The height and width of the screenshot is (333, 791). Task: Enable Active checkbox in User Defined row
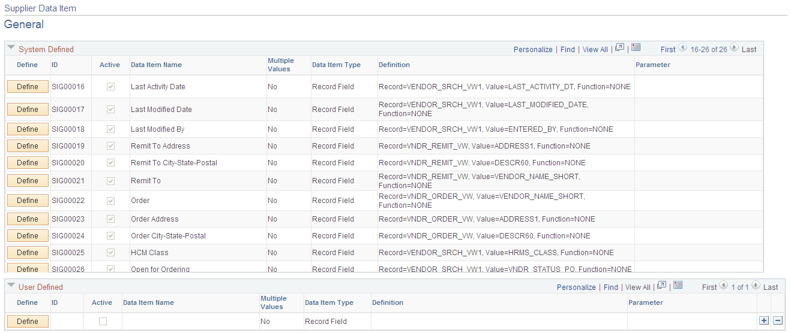103,322
